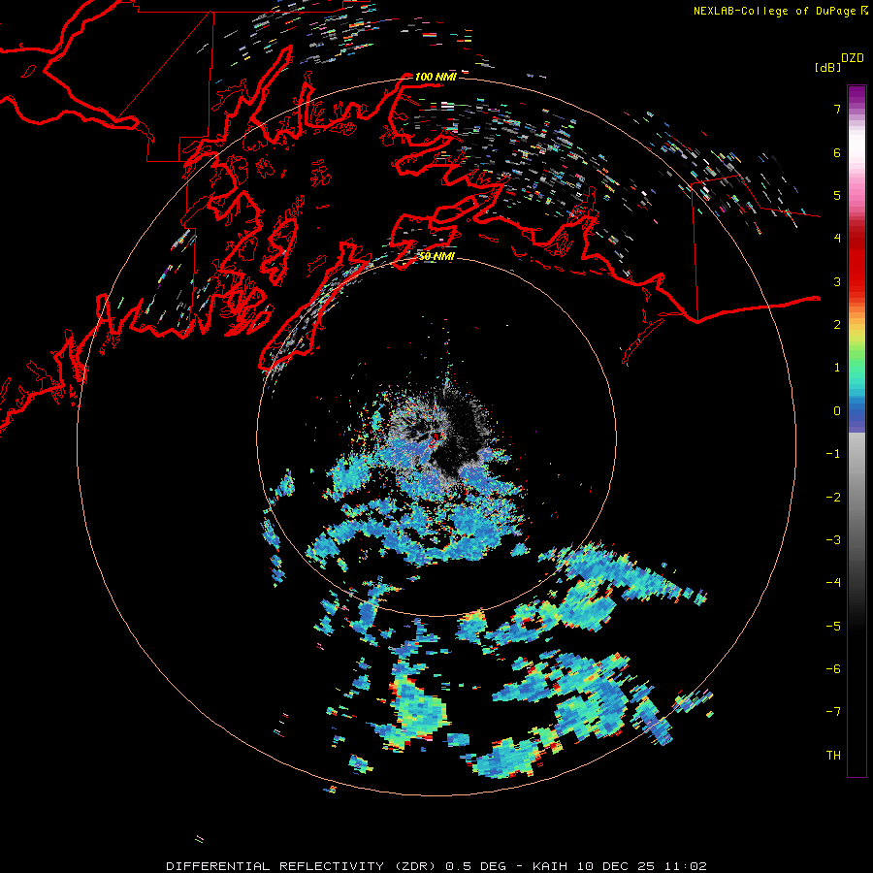This screenshot has width=873, height=873.
Task: Click the positive 2 legend label
Action: tap(837, 325)
